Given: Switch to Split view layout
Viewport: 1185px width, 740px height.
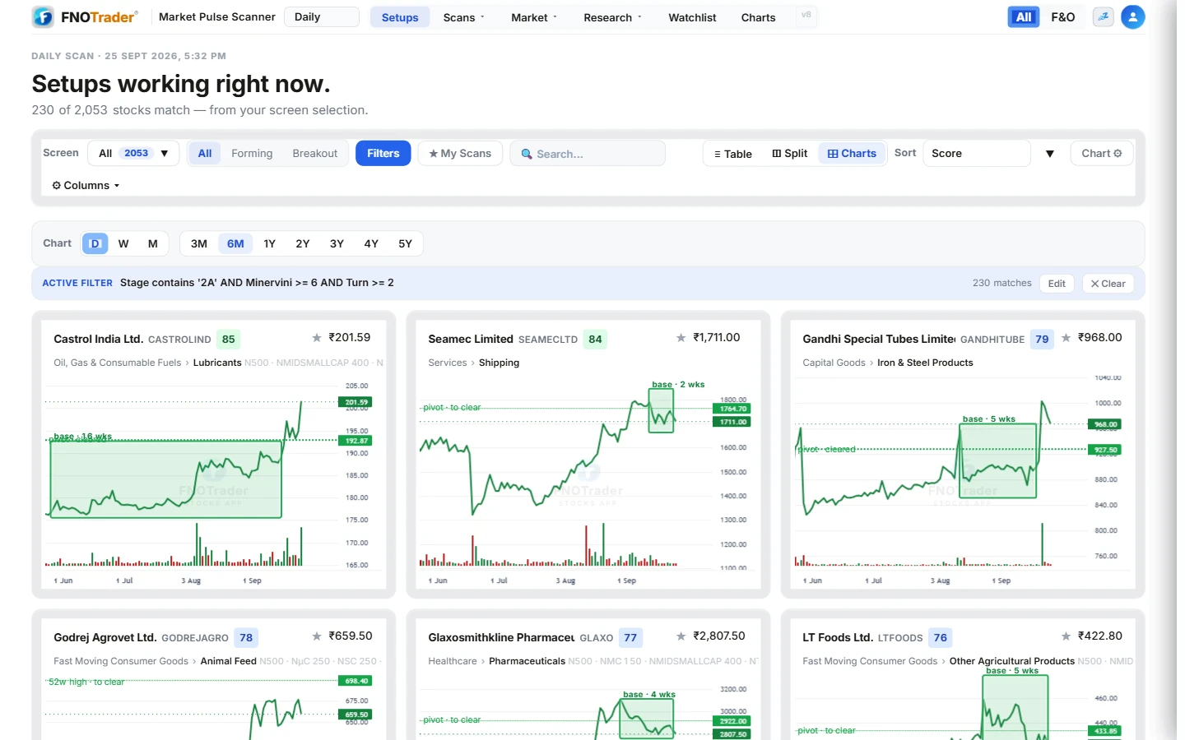Looking at the screenshot, I should [x=789, y=154].
